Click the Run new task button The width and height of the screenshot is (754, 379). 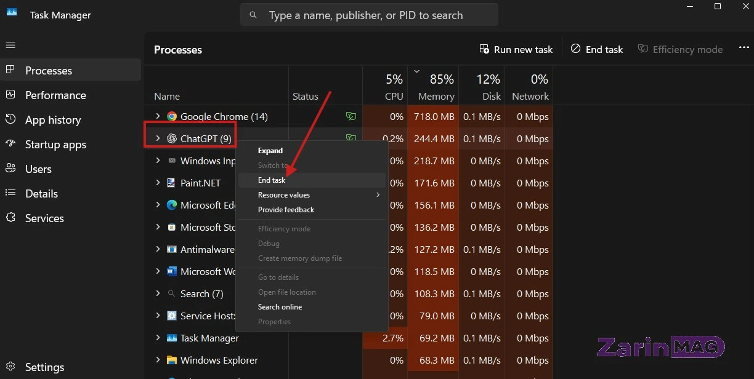coord(516,49)
